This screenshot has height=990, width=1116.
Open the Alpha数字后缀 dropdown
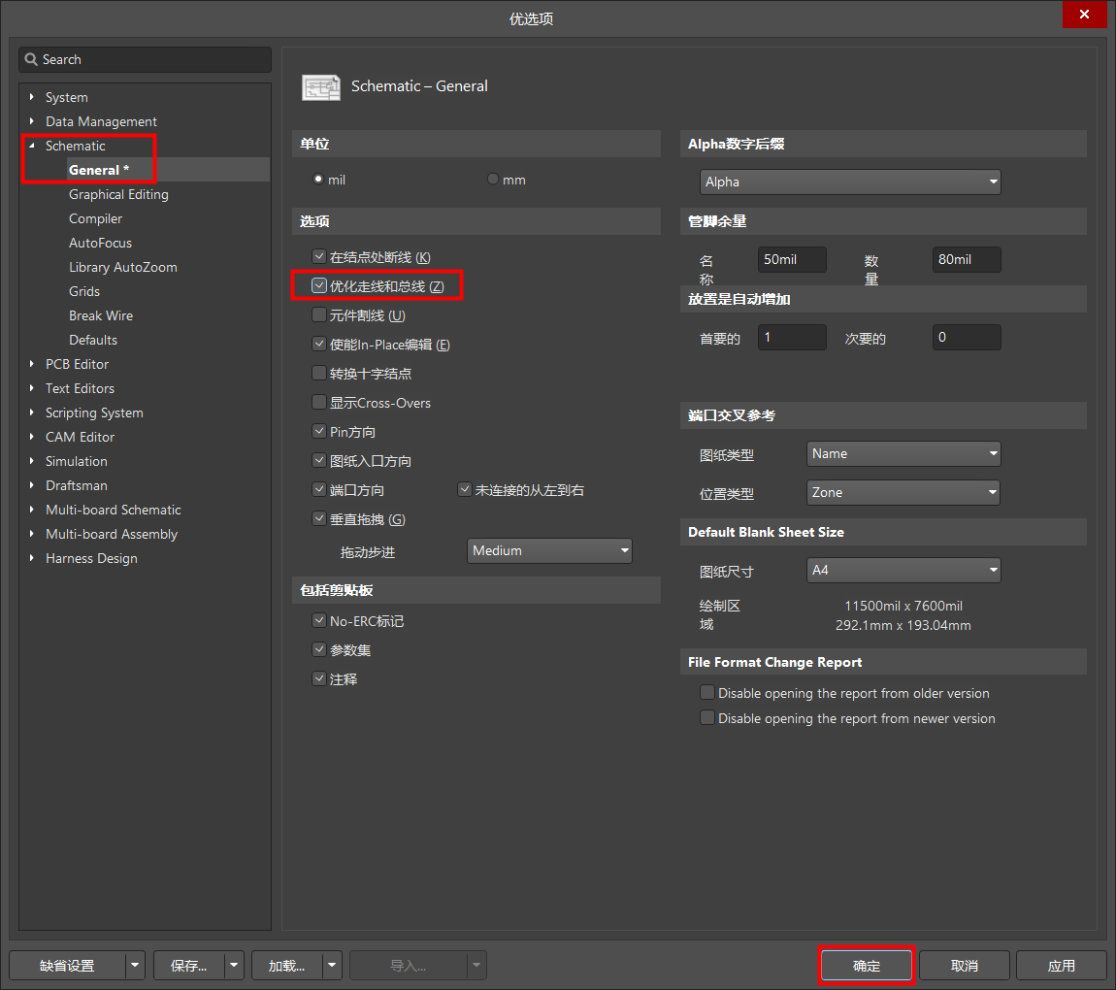[x=850, y=181]
